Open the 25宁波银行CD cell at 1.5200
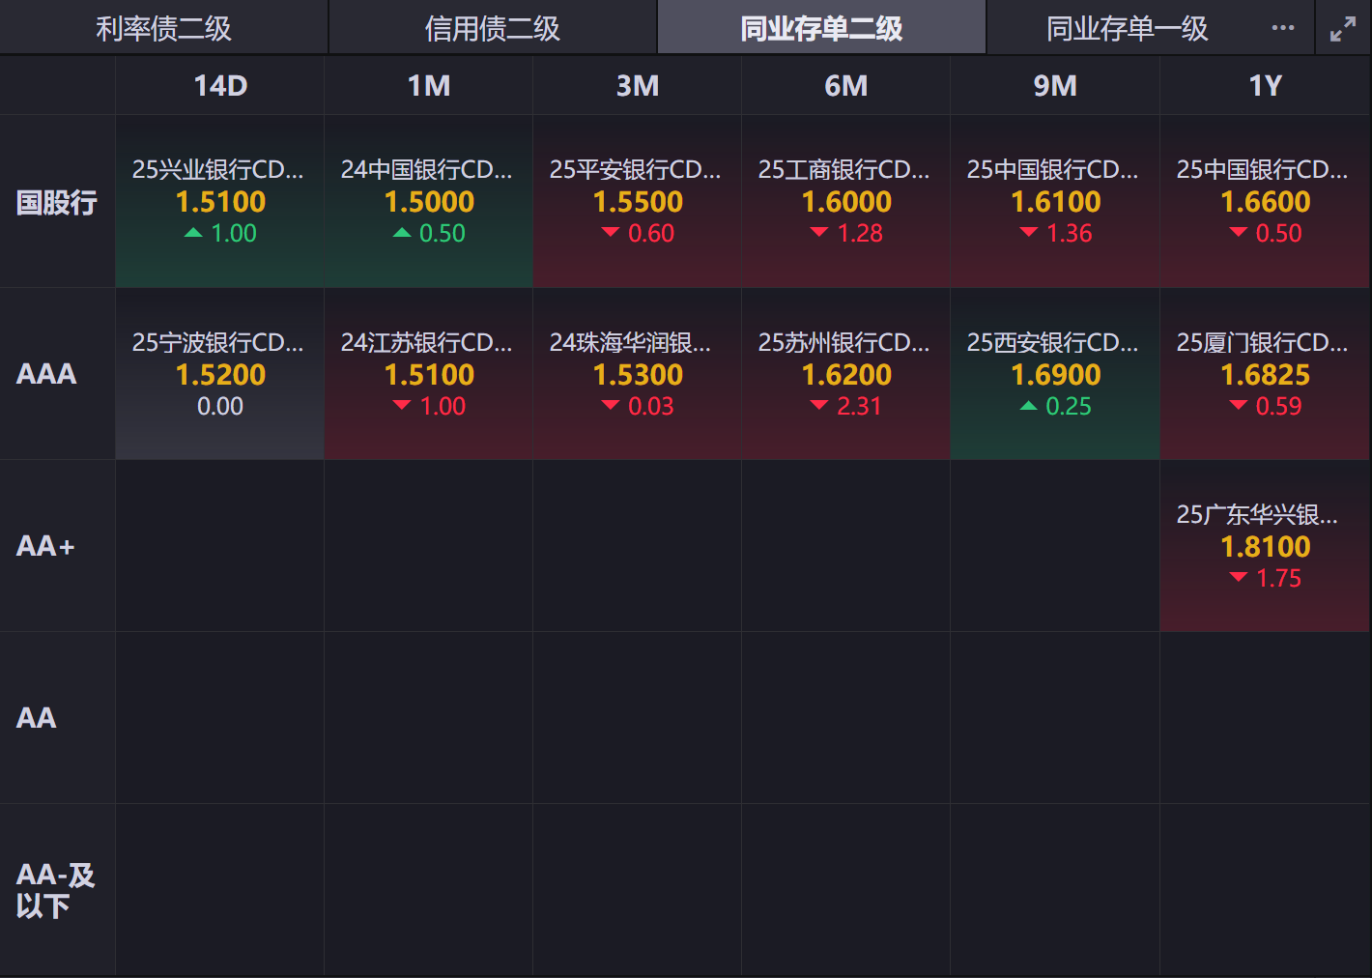This screenshot has height=978, width=1372. click(220, 374)
